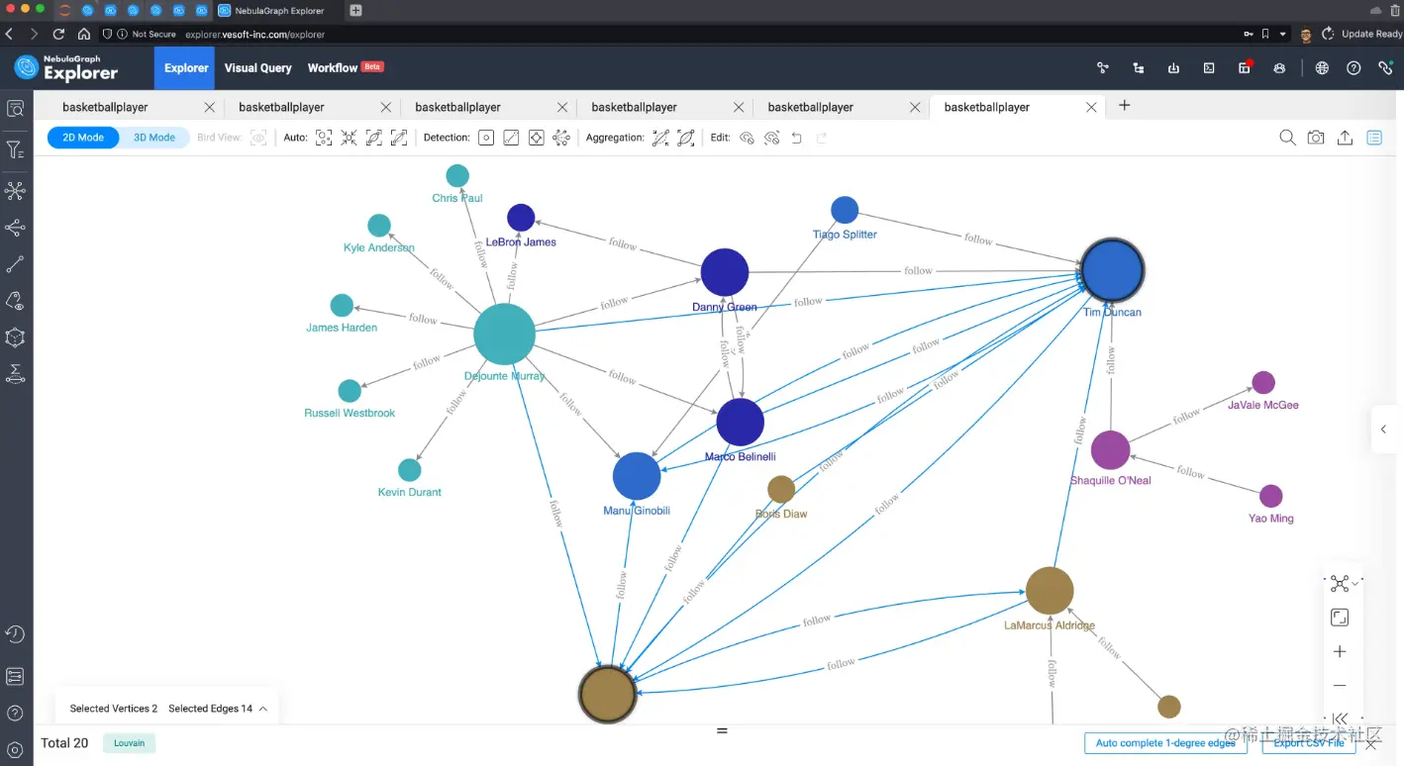1404x766 pixels.
Task: Open the help question icon in left sidebar
Action: 15,714
